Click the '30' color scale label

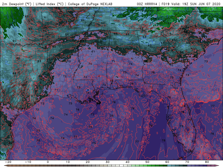coord(108,162)
